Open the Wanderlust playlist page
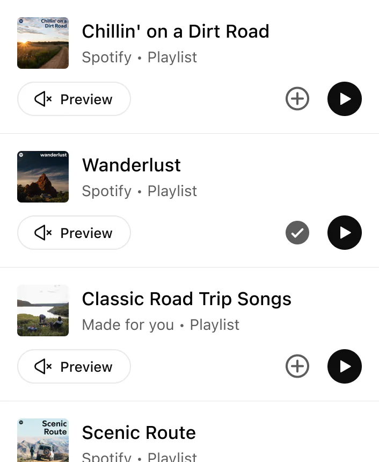Image resolution: width=379 pixels, height=462 pixels. (132, 165)
